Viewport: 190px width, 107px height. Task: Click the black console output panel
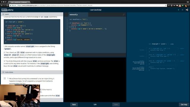pos(95,79)
